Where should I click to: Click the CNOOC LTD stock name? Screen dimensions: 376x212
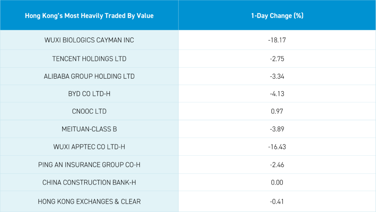[89, 112]
